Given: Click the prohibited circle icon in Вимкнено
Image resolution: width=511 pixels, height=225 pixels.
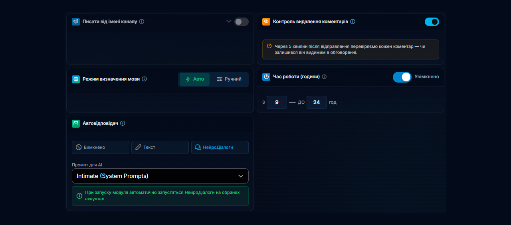Looking at the screenshot, I should 79,147.
